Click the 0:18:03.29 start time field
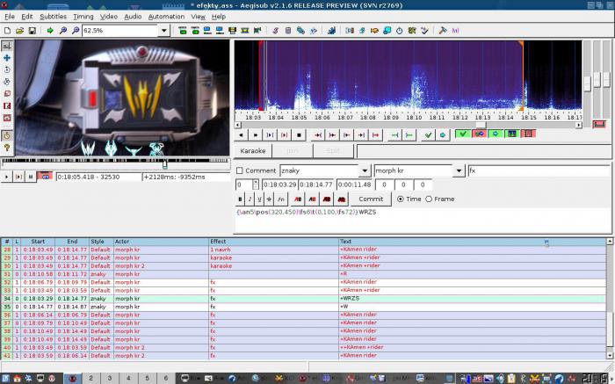Screen dimensions: 615x384 pos(279,185)
